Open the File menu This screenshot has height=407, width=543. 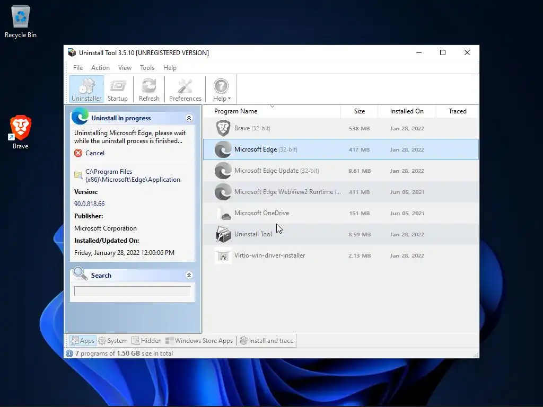tap(77, 68)
